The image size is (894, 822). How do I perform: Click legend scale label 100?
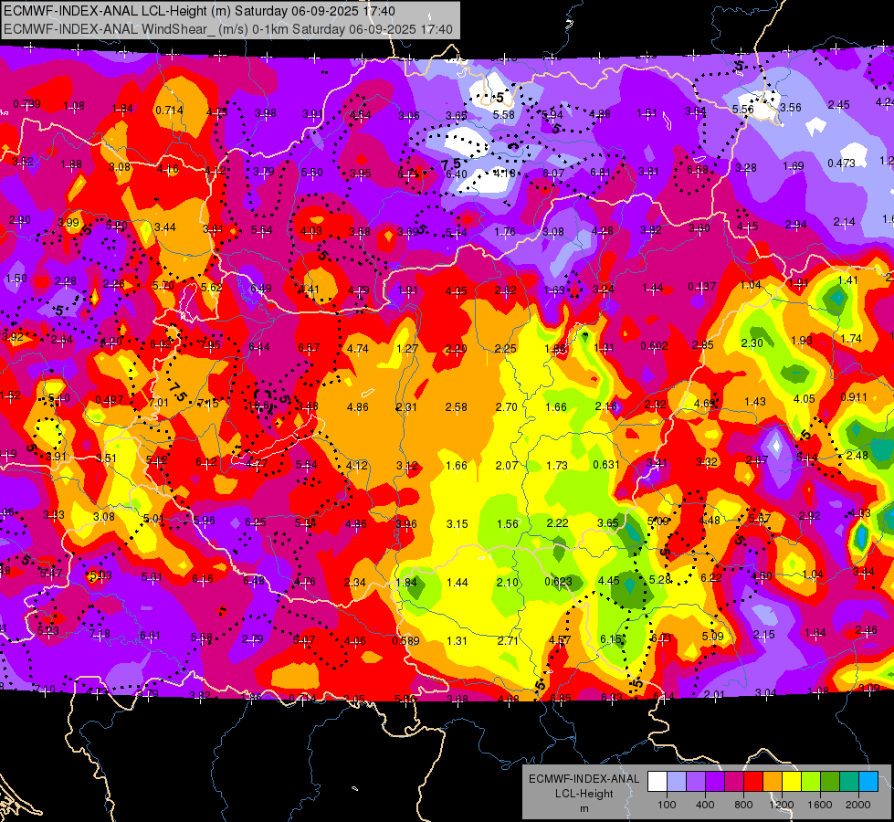pos(668,805)
